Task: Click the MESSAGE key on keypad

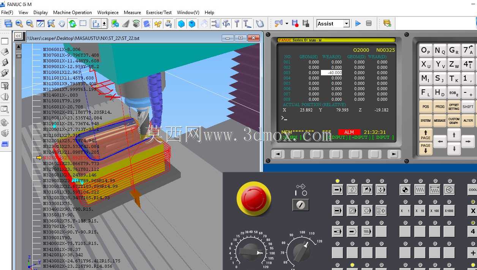Action: point(440,121)
